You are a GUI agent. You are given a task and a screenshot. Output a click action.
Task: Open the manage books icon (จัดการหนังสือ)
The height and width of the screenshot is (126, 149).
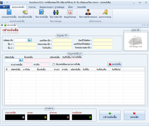click(42, 12)
